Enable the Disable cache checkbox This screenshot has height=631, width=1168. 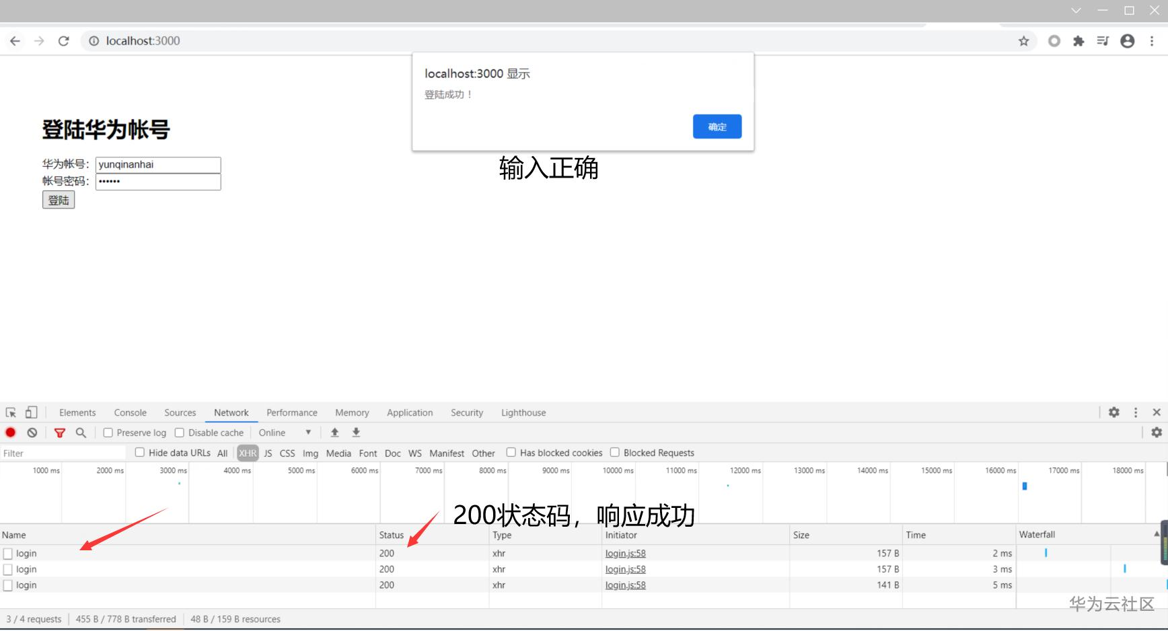coord(180,433)
